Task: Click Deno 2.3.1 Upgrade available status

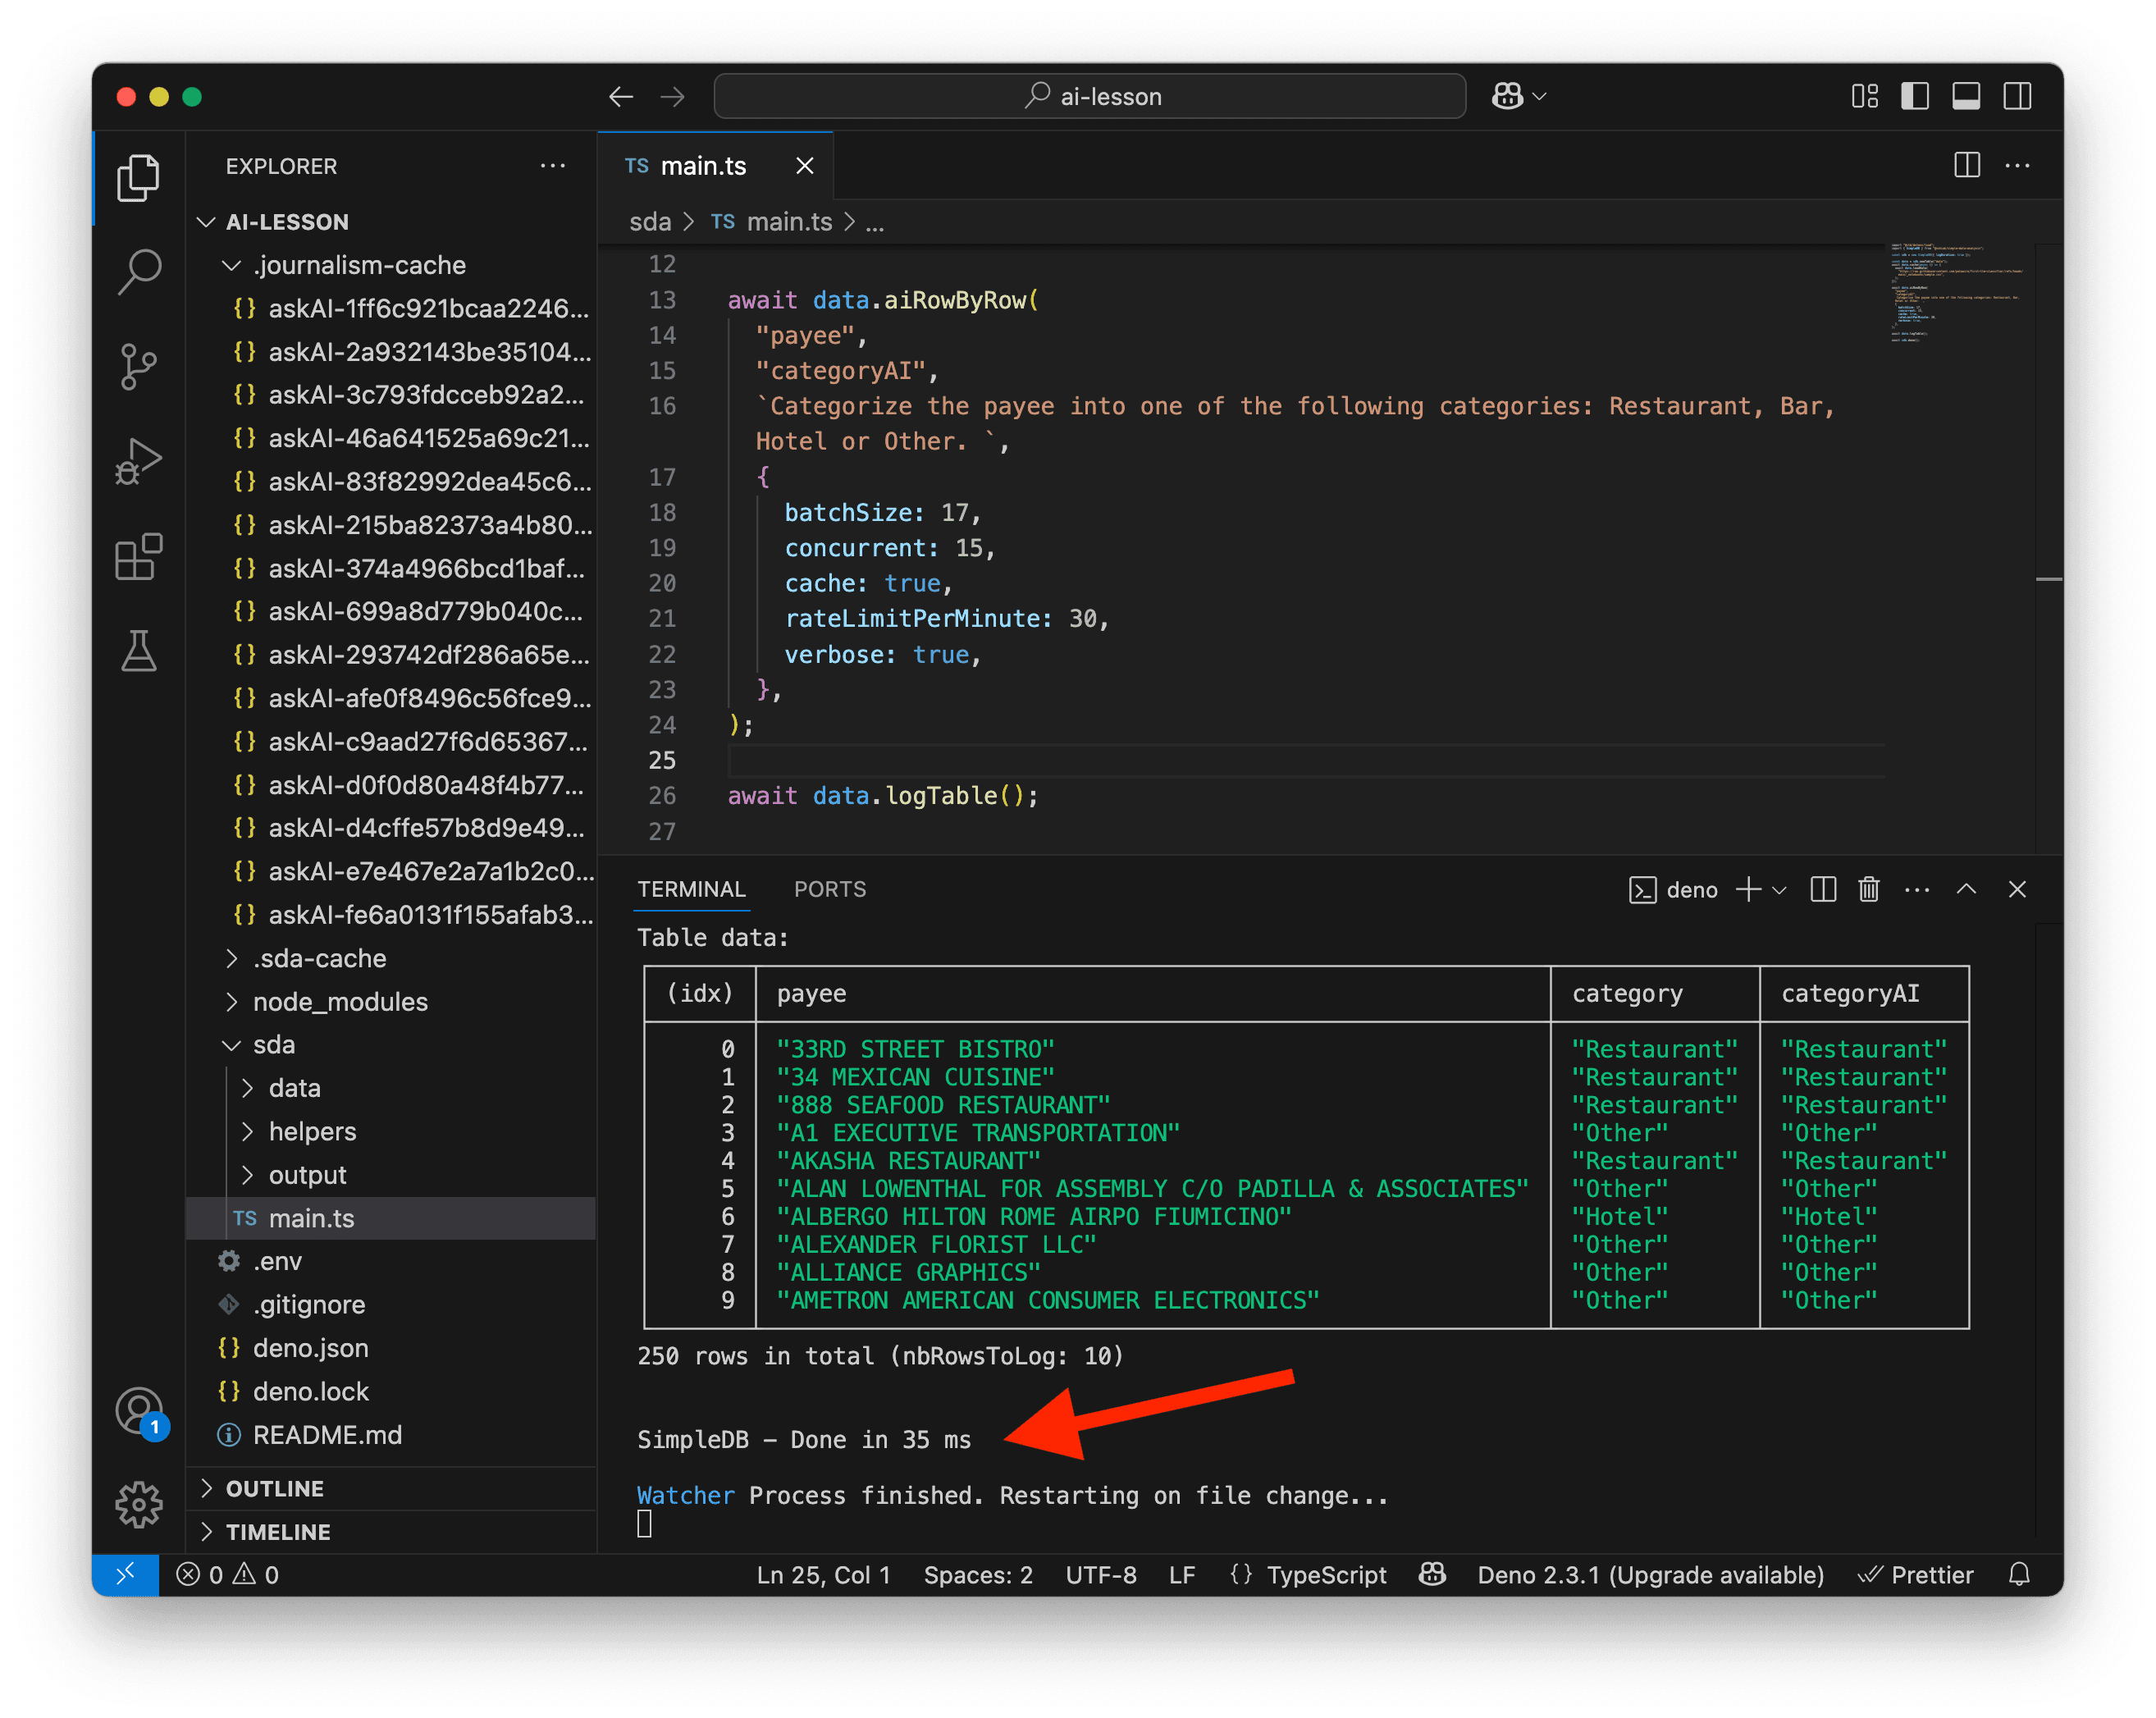Action: pos(1650,1575)
